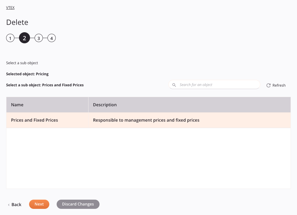Focus the Search for an object field
Image resolution: width=297 pixels, height=215 pixels.
[214, 85]
